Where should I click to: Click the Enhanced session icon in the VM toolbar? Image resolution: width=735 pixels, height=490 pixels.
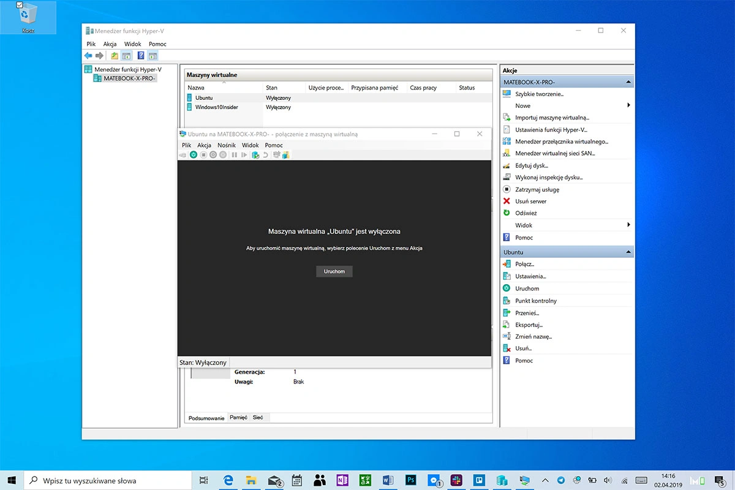point(276,155)
